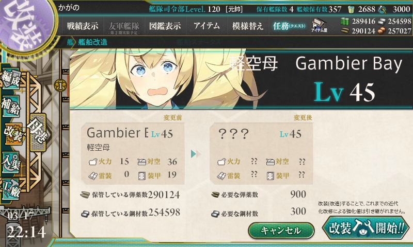Open アイテム menu item

[207, 26]
